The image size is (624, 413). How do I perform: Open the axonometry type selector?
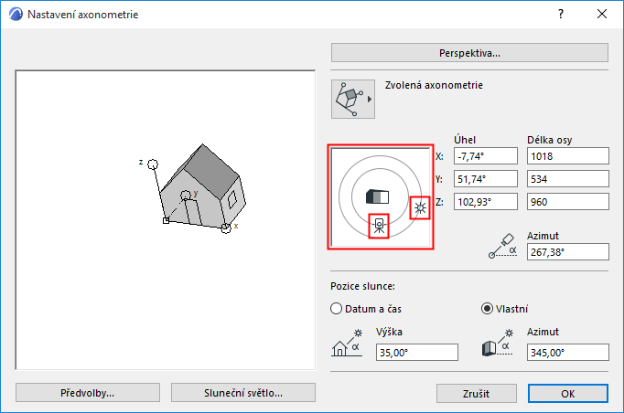(x=353, y=98)
